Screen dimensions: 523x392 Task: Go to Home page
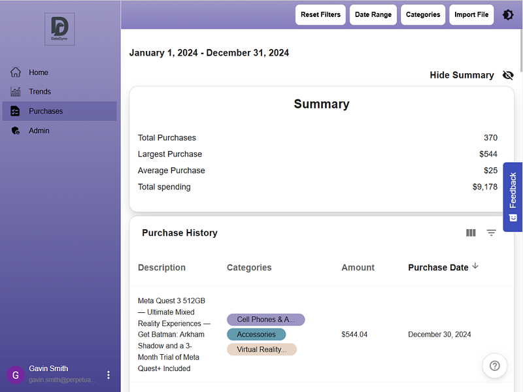click(59, 73)
